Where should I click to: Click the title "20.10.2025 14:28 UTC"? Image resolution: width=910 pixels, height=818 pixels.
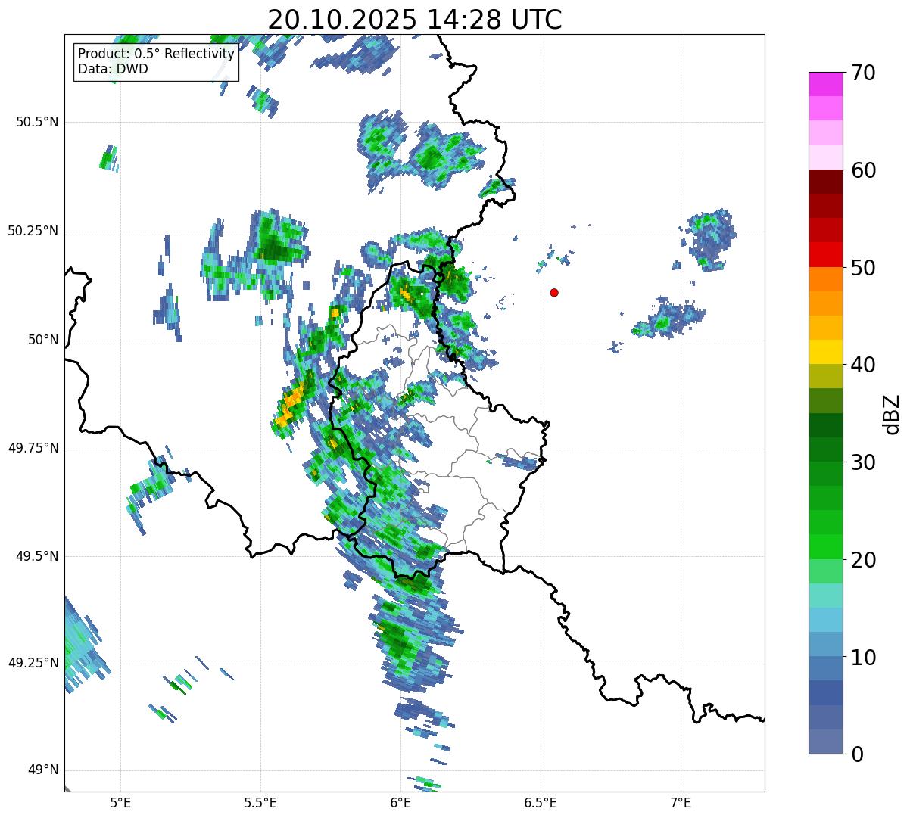tap(415, 20)
